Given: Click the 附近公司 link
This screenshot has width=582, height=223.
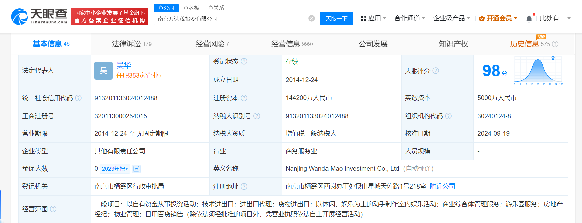Looking at the screenshot, I should click(x=442, y=187).
